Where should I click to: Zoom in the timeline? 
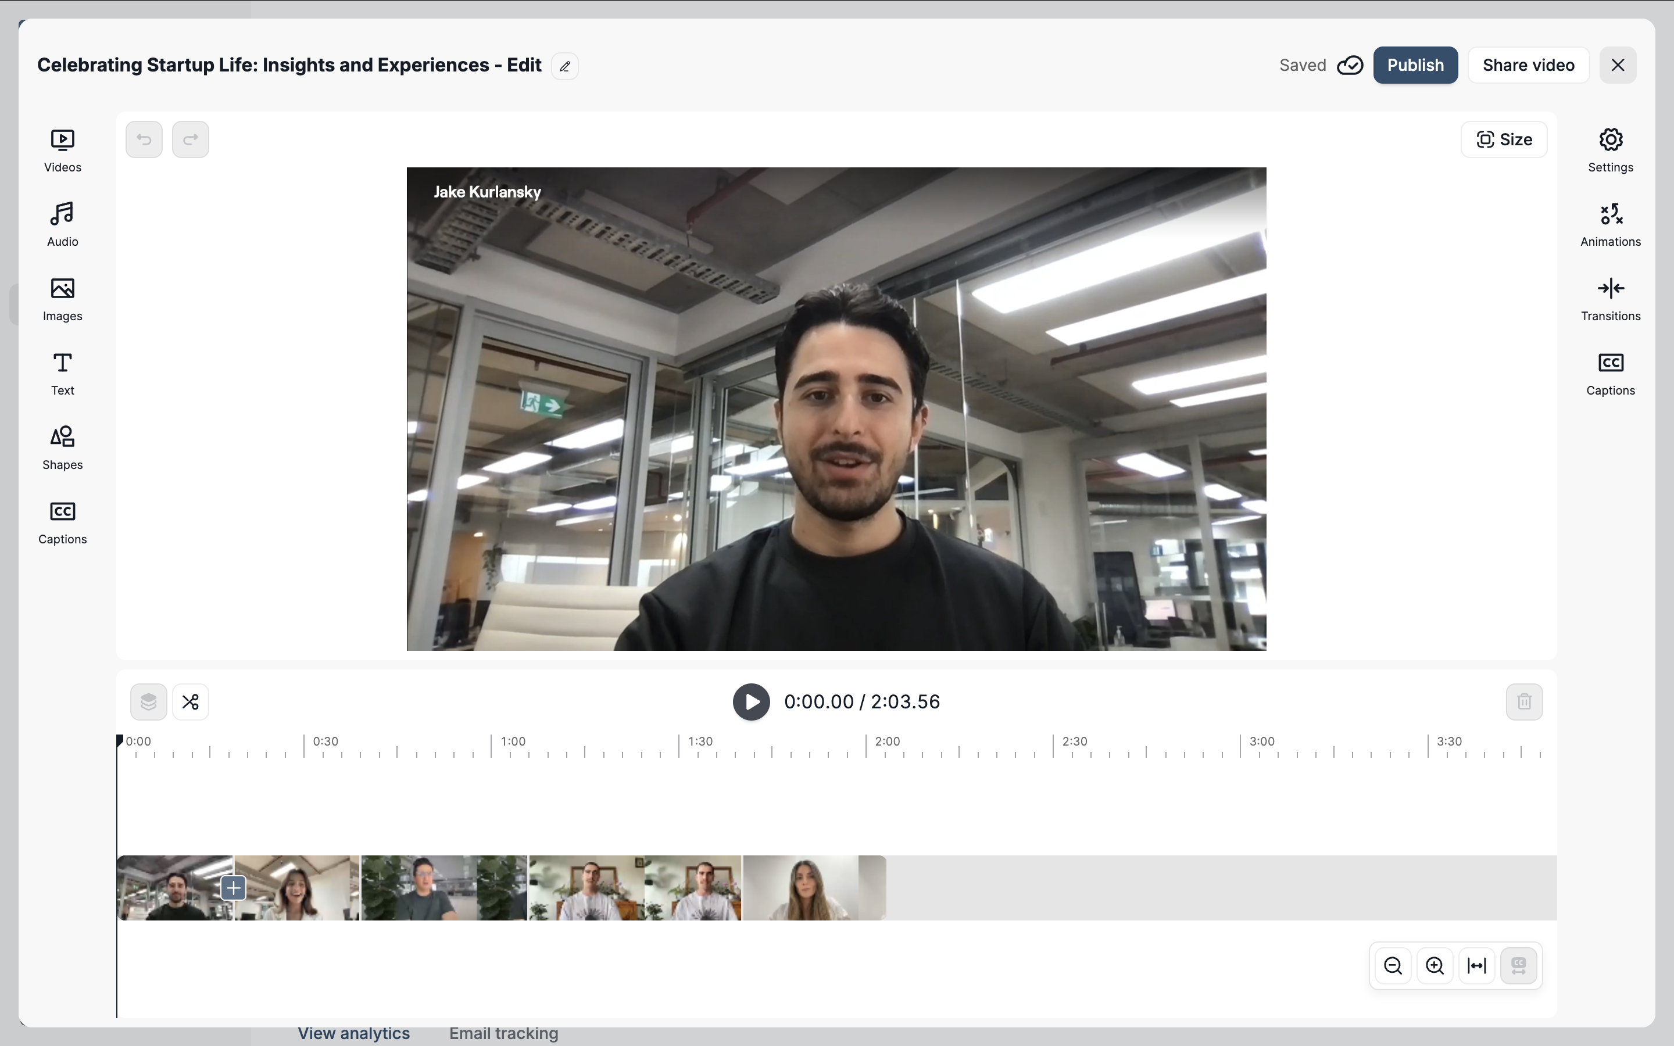1435,966
